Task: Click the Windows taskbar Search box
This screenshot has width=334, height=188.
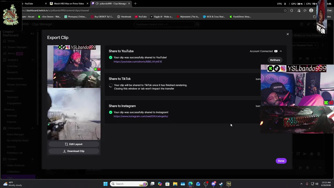Action: click(x=129, y=184)
